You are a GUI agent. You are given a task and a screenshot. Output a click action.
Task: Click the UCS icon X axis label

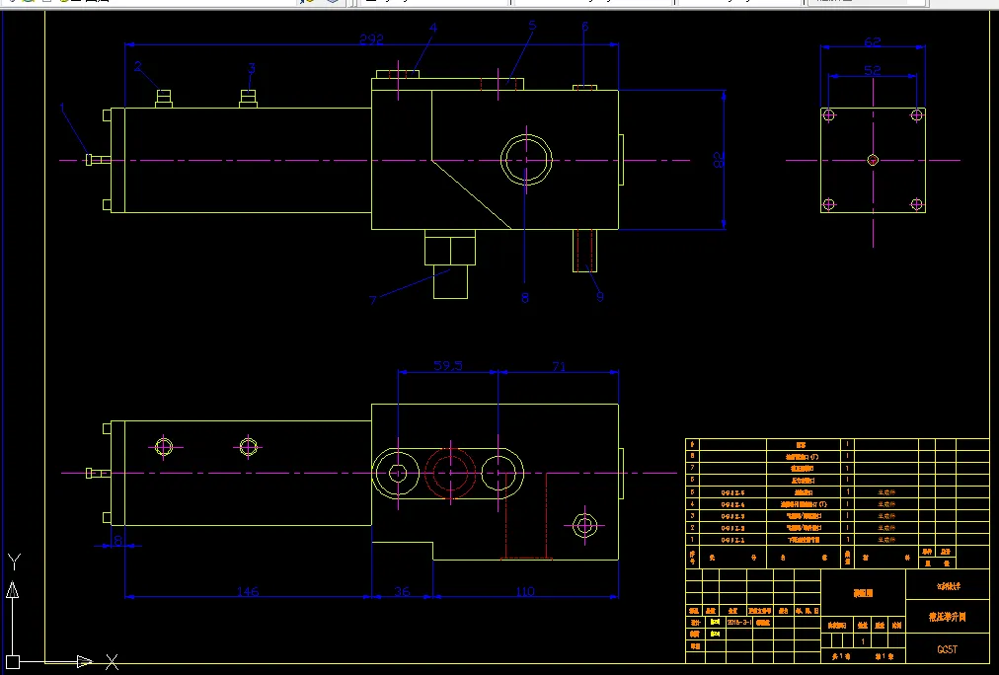(112, 662)
